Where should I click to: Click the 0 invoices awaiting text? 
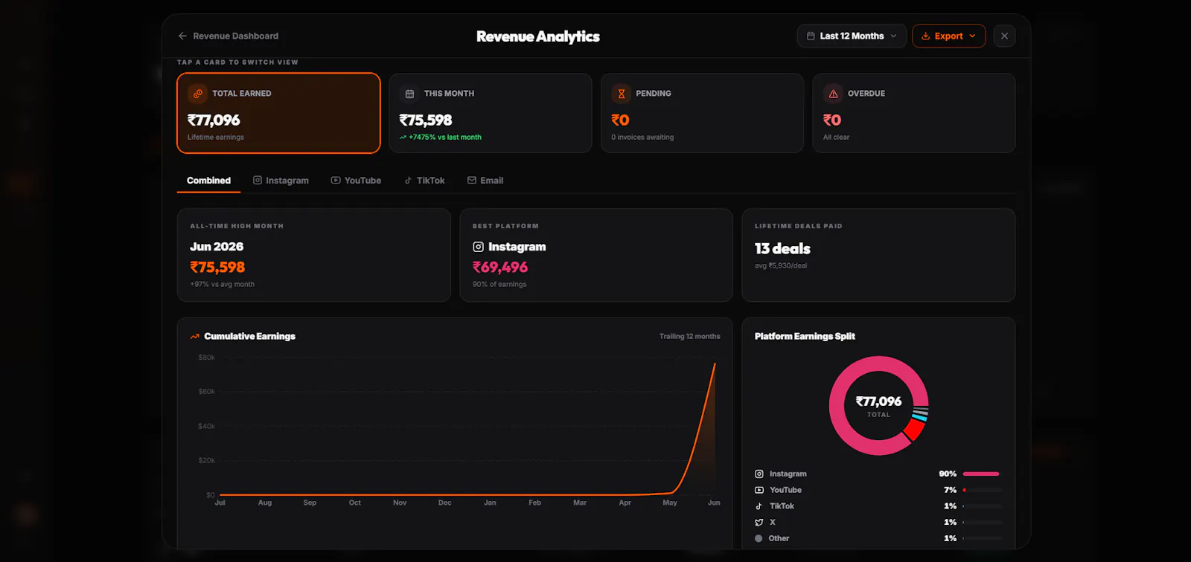(642, 138)
